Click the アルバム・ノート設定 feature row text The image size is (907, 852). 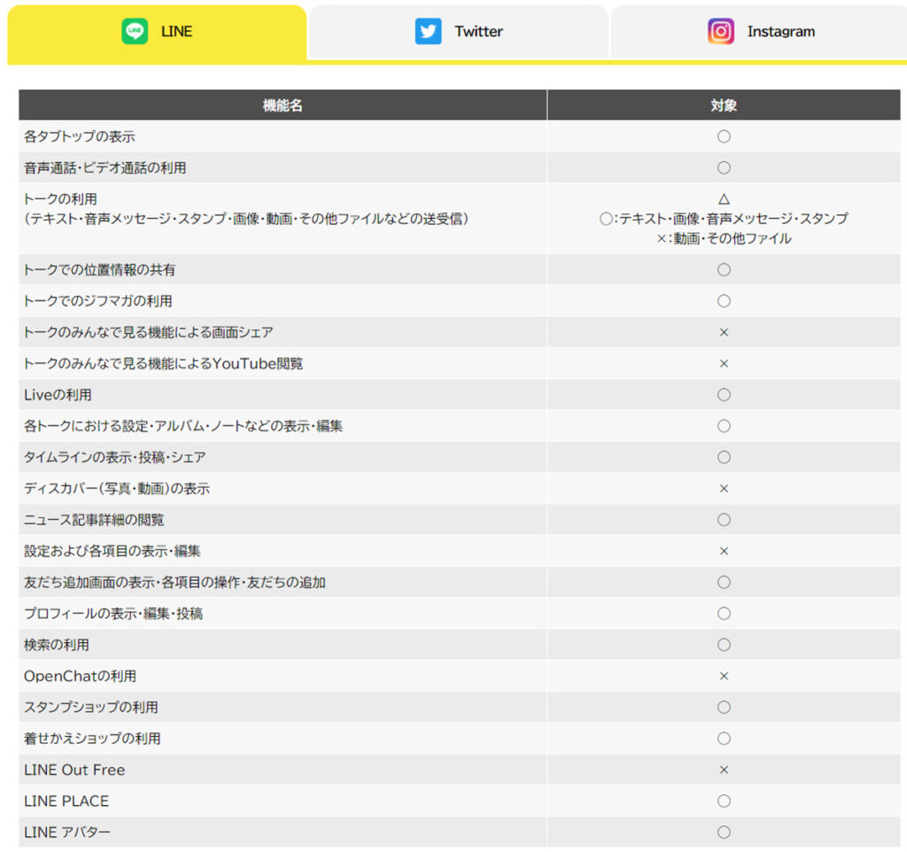[183, 426]
